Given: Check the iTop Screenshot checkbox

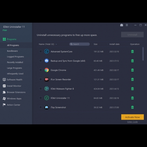Looking at the screenshot, I should coord(41,107).
